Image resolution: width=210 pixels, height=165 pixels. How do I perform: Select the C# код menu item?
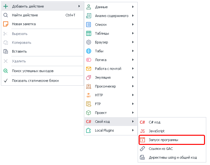click(155, 122)
